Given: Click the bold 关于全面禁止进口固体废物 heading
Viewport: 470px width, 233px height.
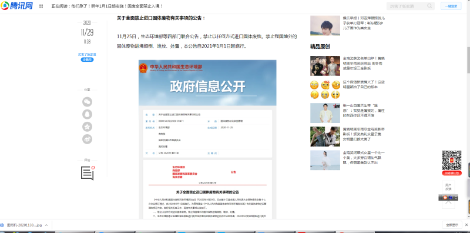Looking at the screenshot, I should [161, 18].
